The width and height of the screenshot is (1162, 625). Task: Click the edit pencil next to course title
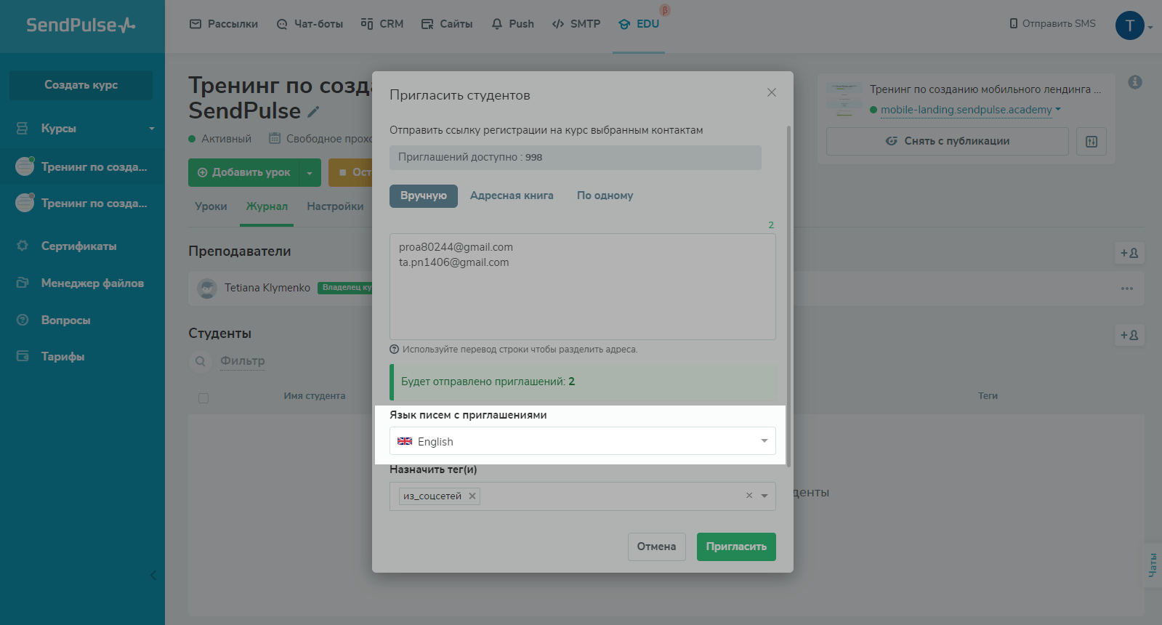point(313,112)
